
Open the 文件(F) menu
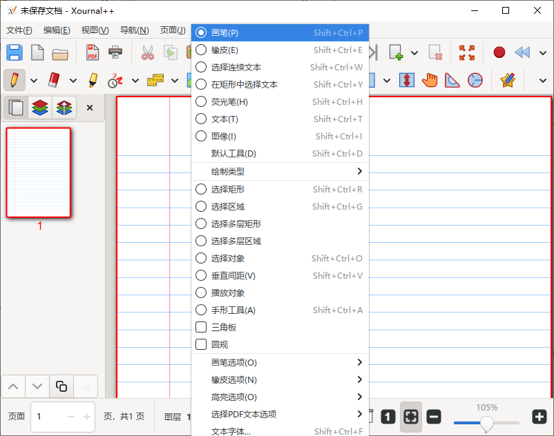pyautogui.click(x=19, y=30)
